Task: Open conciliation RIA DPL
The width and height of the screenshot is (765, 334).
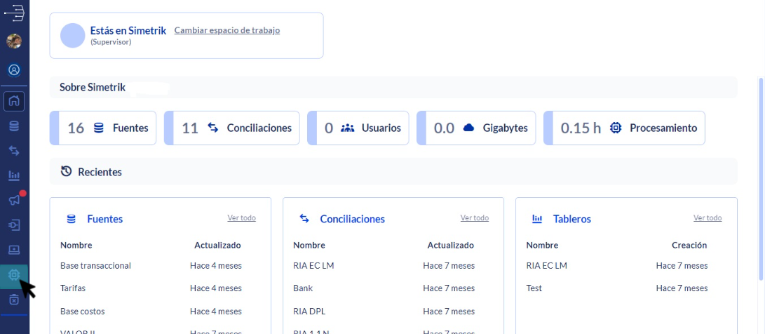Action: (x=311, y=311)
